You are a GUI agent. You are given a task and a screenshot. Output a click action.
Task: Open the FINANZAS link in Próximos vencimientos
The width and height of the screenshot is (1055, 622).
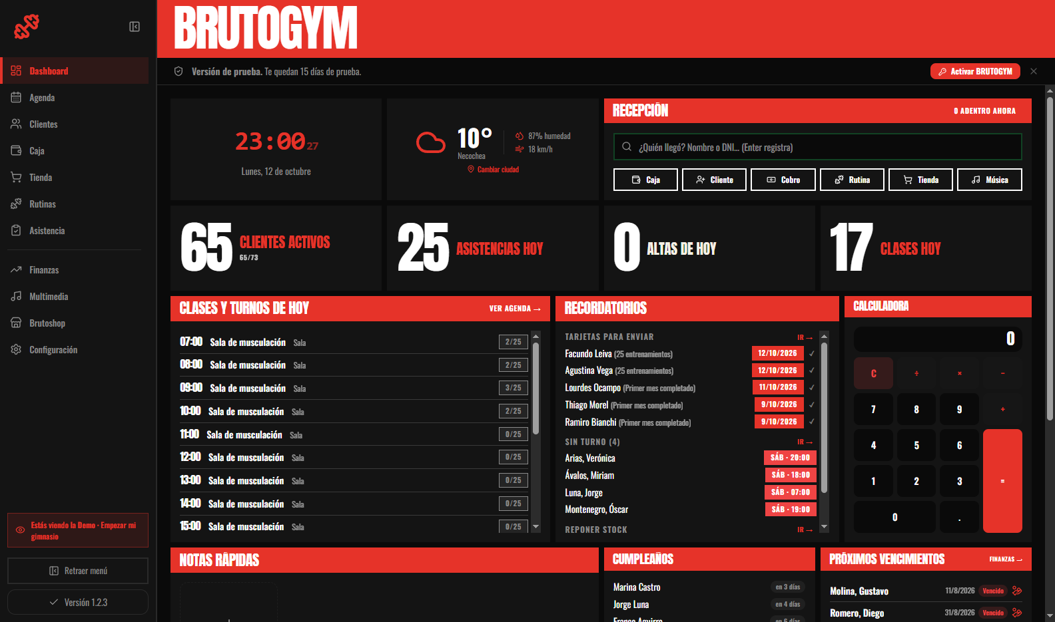tap(1005, 559)
